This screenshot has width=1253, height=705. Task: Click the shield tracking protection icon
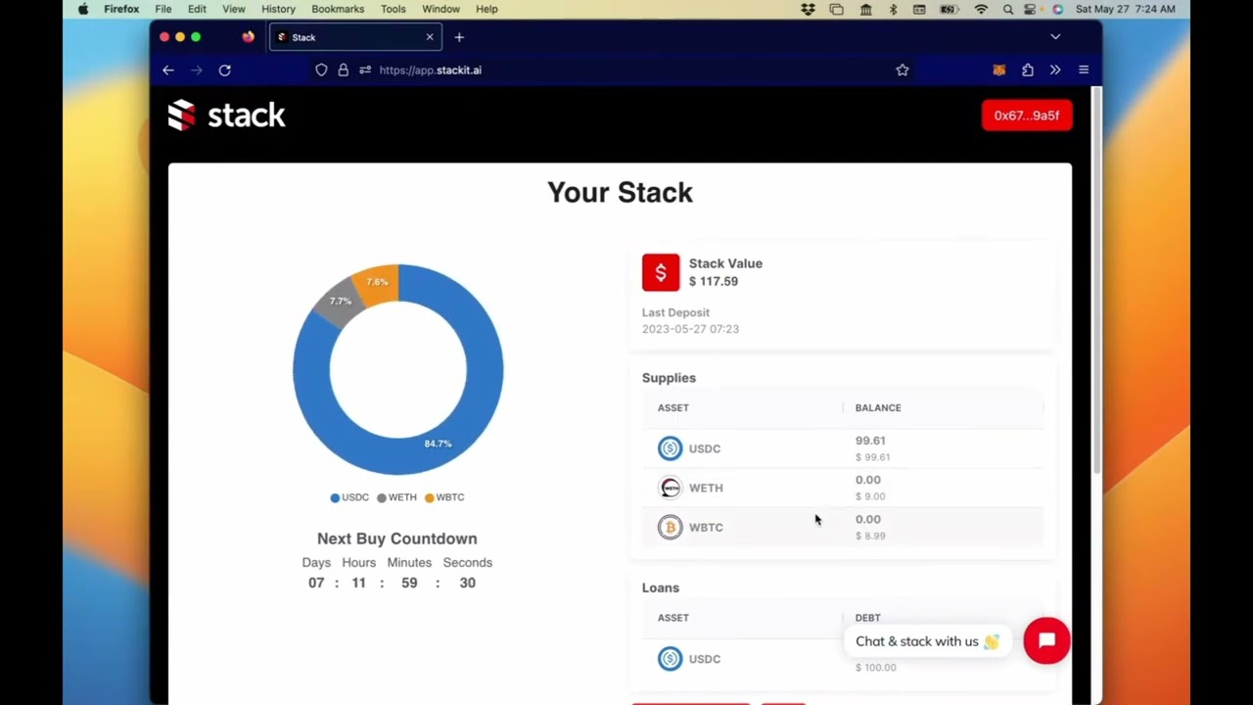coord(321,70)
